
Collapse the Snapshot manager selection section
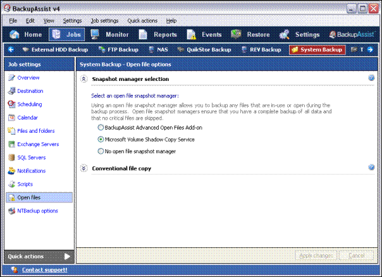tap(84, 79)
